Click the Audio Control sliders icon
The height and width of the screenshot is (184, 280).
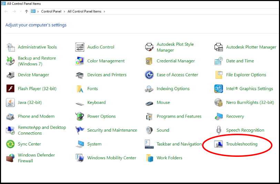click(80, 47)
